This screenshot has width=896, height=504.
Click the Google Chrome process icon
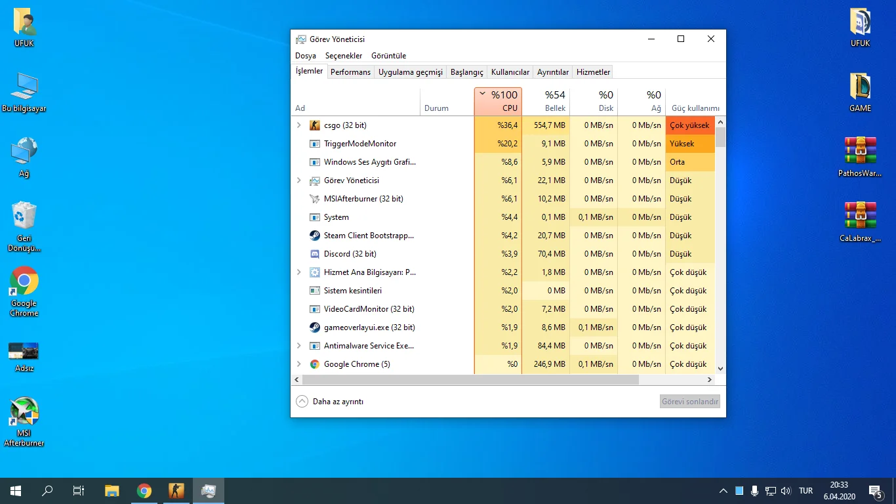pyautogui.click(x=315, y=364)
